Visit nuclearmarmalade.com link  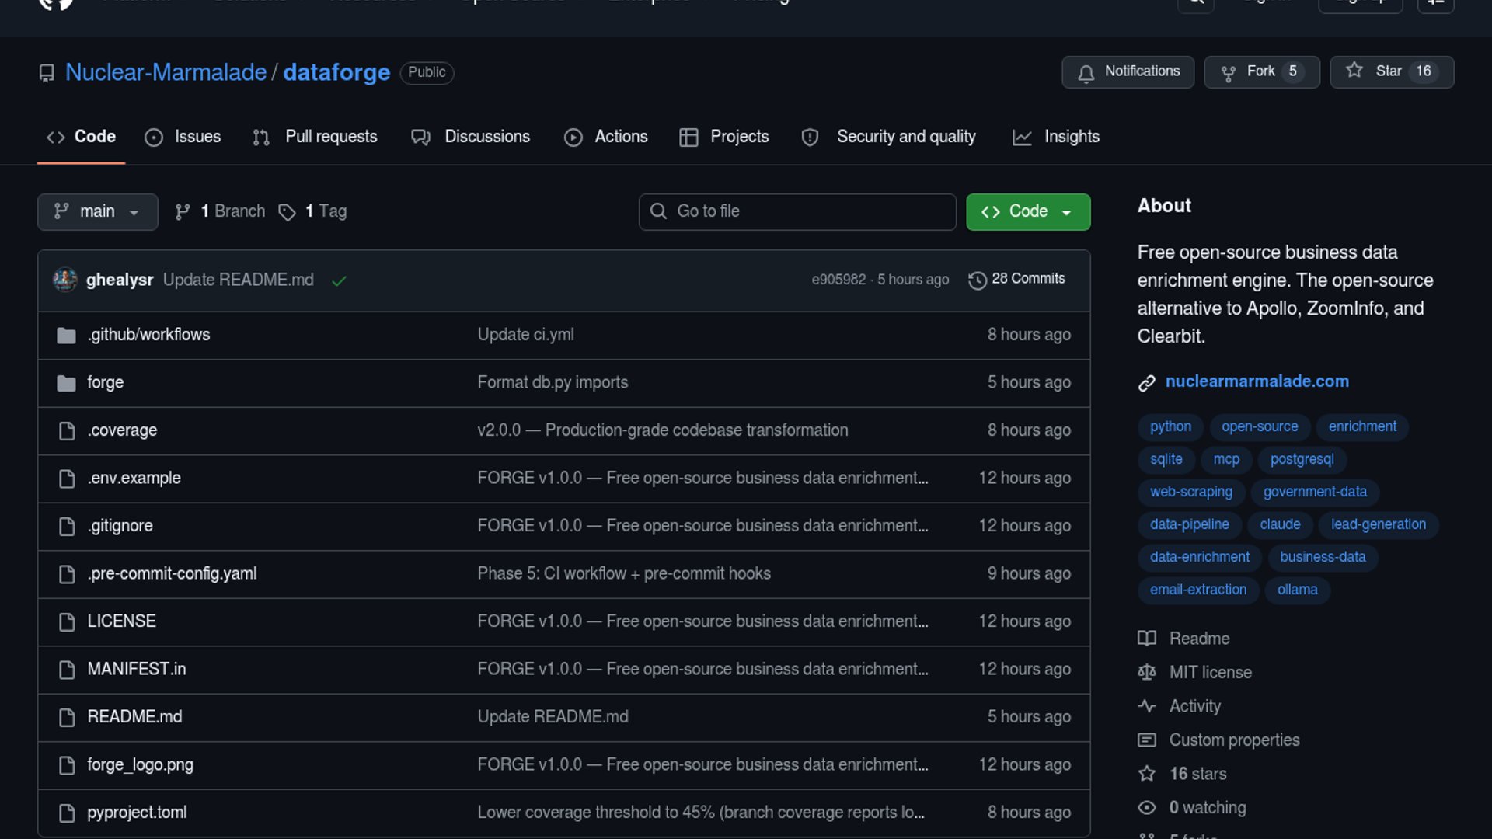pos(1257,381)
